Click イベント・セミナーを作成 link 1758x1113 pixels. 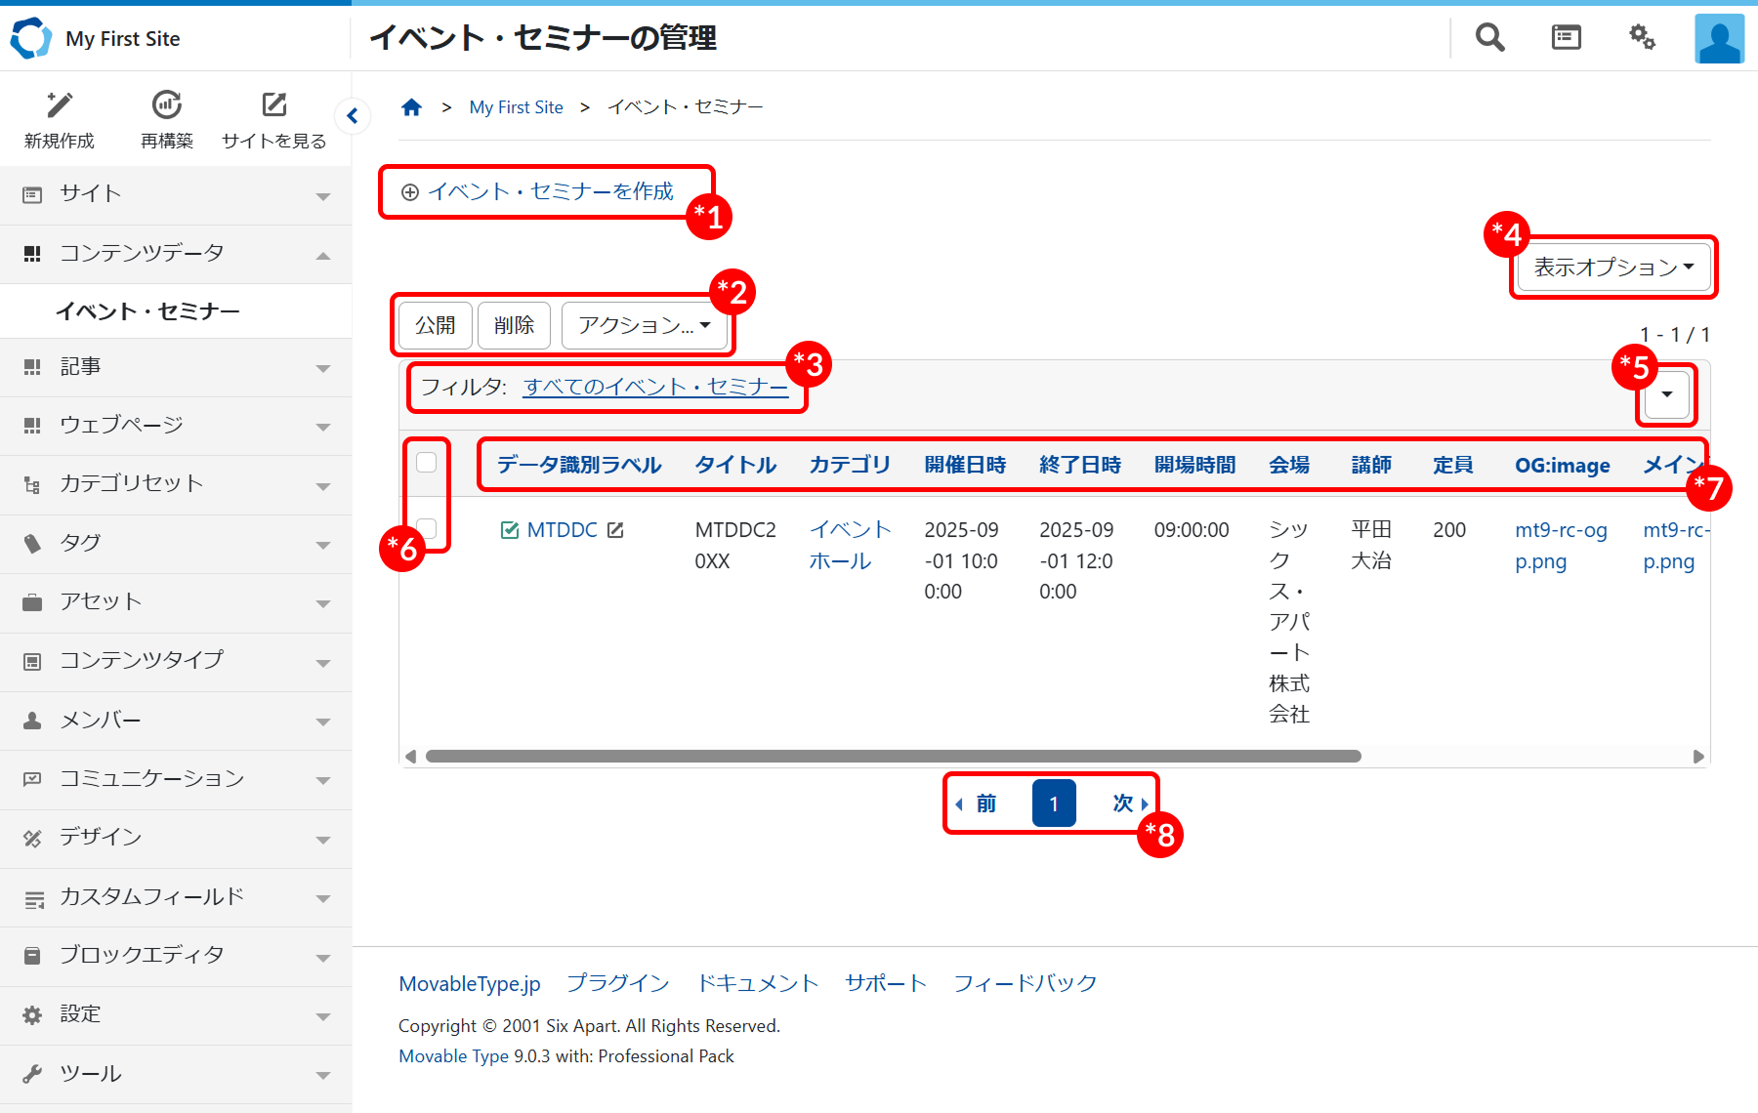point(550,191)
